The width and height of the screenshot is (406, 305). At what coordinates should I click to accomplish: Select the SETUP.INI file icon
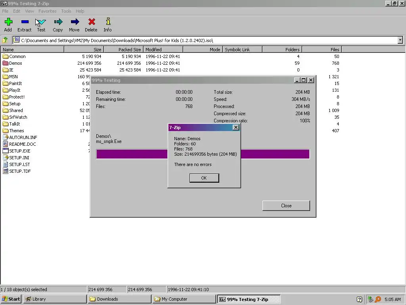coord(6,157)
